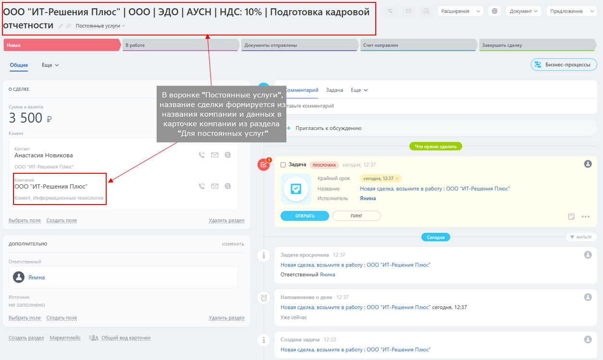The image size is (603, 360).
Task: Click avatar icon in the Напоминание о деле entry
Action: (x=588, y=297)
